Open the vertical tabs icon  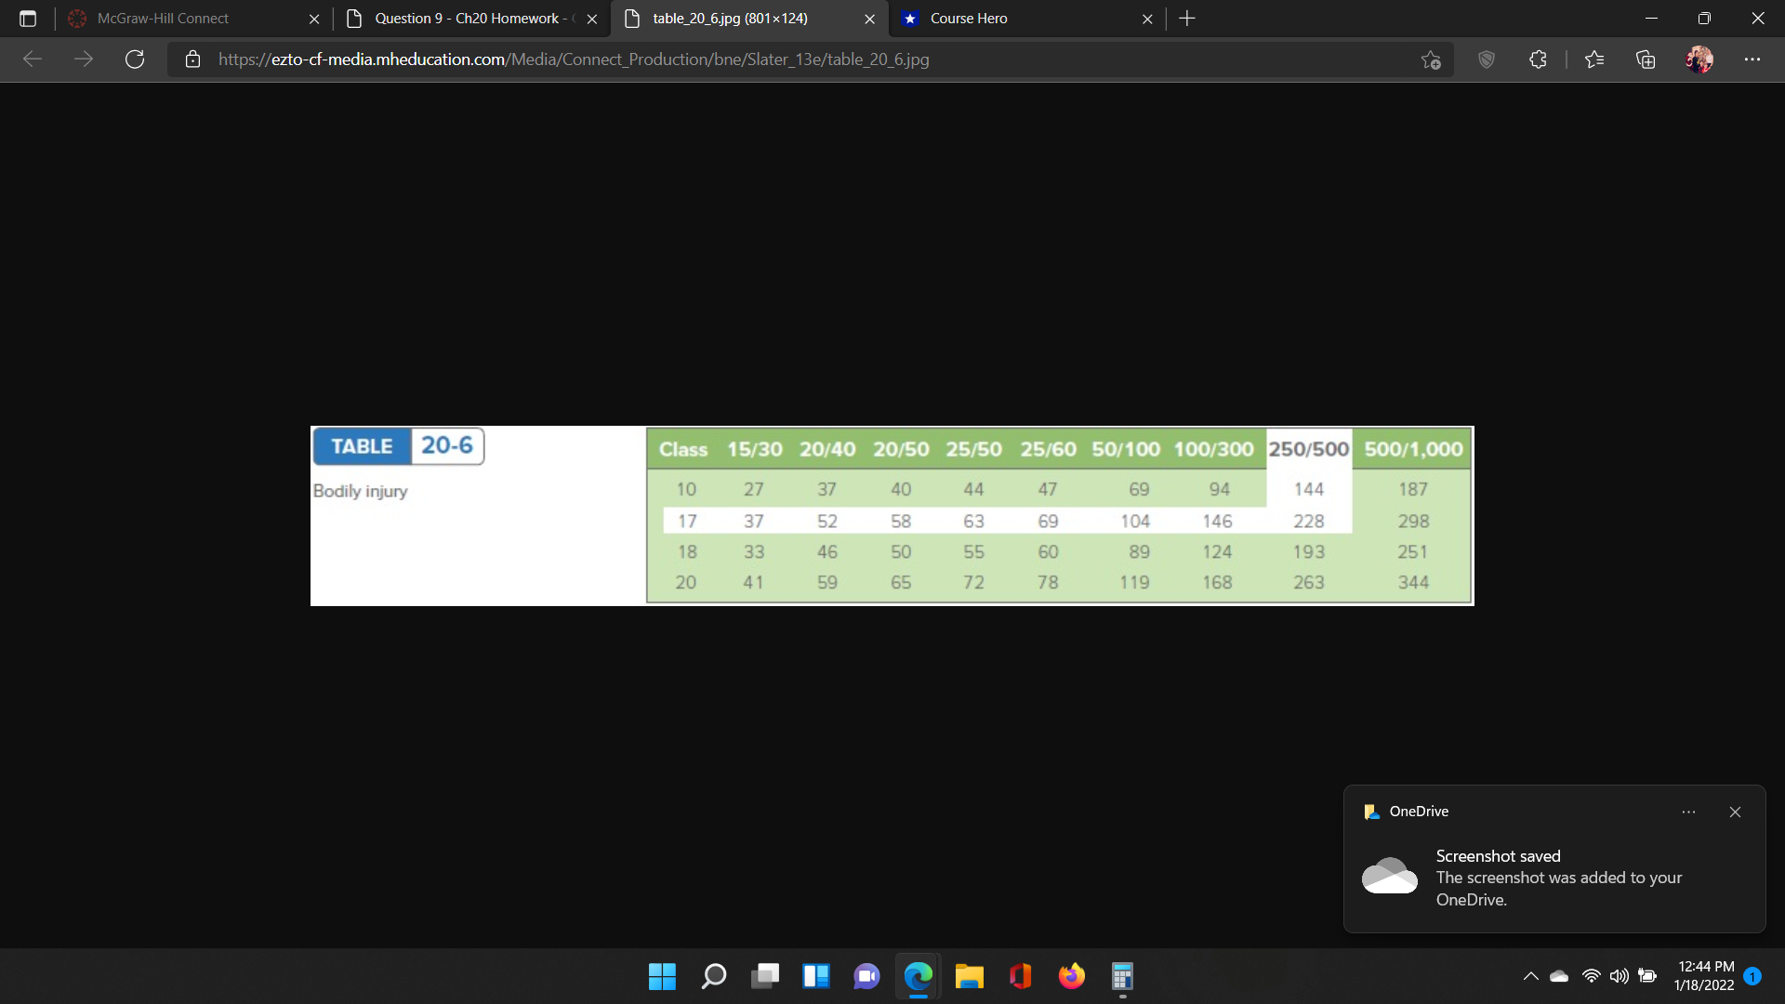click(28, 18)
